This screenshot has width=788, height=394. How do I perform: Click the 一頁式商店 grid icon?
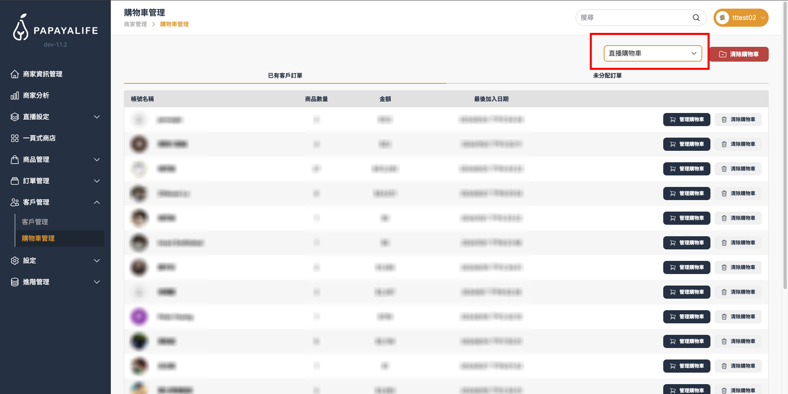(15, 138)
